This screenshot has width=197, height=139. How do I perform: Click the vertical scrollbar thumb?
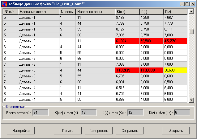pos(191,32)
